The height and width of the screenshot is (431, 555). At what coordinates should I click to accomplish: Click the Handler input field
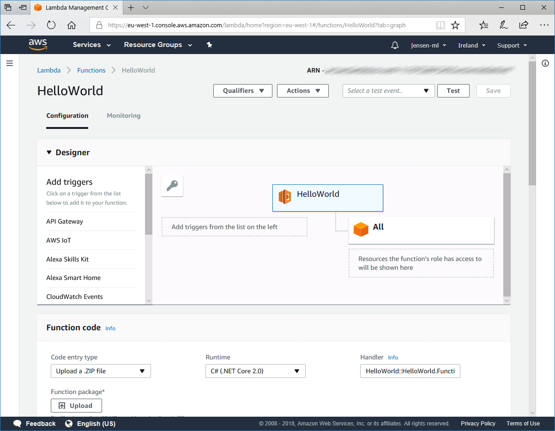[410, 371]
